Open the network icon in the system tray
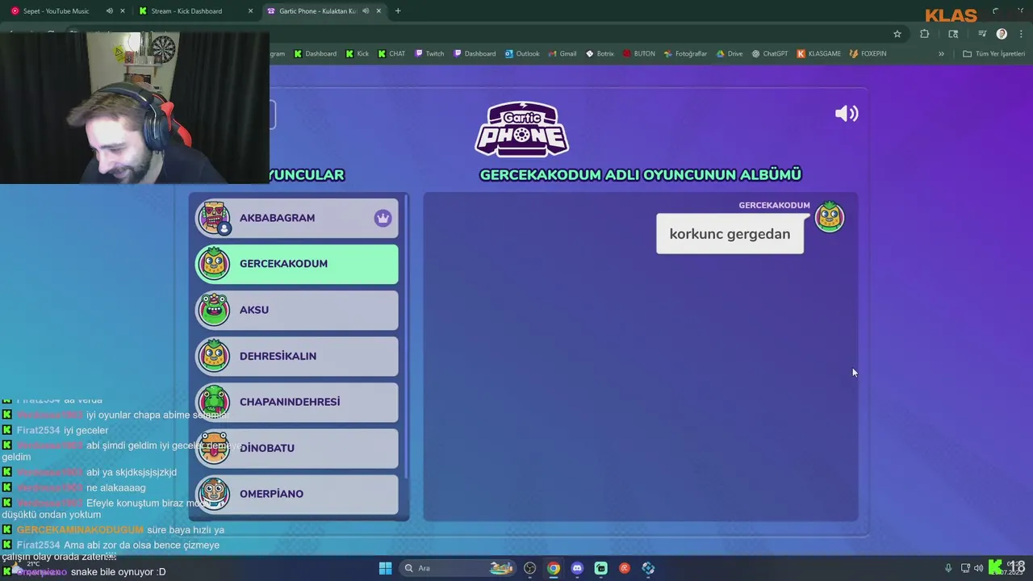1033x581 pixels. click(965, 568)
